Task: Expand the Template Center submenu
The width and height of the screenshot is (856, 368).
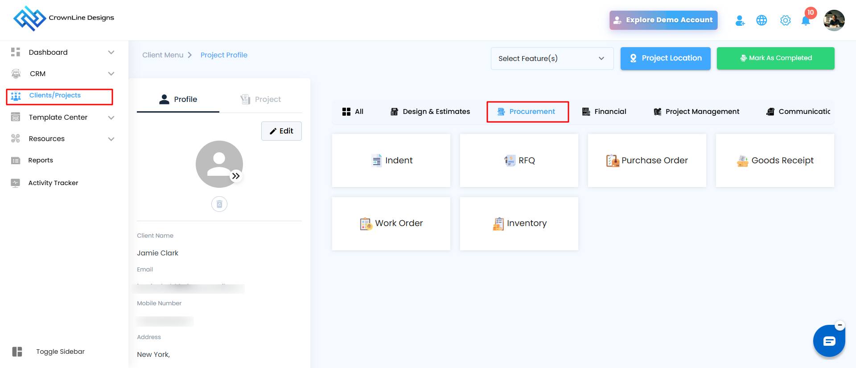Action: pos(111,117)
